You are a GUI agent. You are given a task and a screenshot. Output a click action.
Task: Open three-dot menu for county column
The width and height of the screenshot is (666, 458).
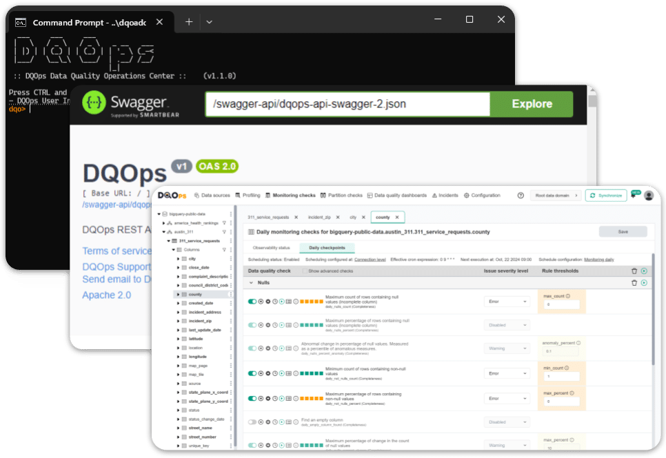[231, 294]
